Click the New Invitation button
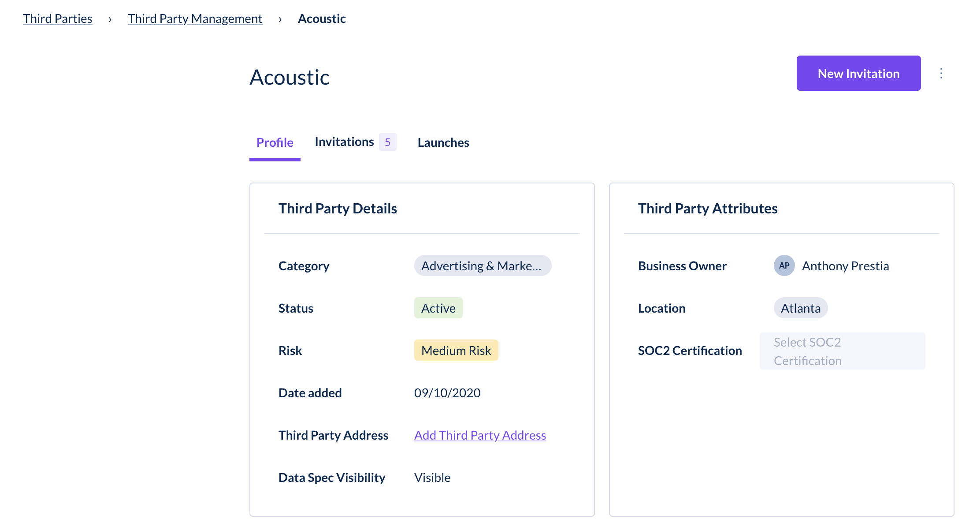The image size is (973, 530). tap(858, 73)
